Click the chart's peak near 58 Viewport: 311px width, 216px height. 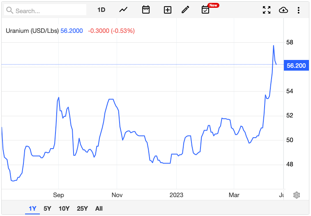[x=274, y=46]
